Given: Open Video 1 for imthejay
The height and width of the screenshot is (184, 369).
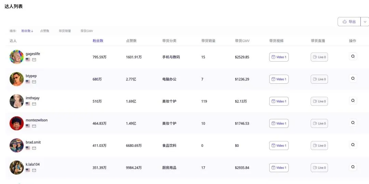Looking at the screenshot, I should [279, 101].
